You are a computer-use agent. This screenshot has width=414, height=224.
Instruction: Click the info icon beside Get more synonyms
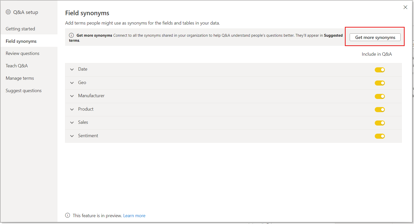71,35
